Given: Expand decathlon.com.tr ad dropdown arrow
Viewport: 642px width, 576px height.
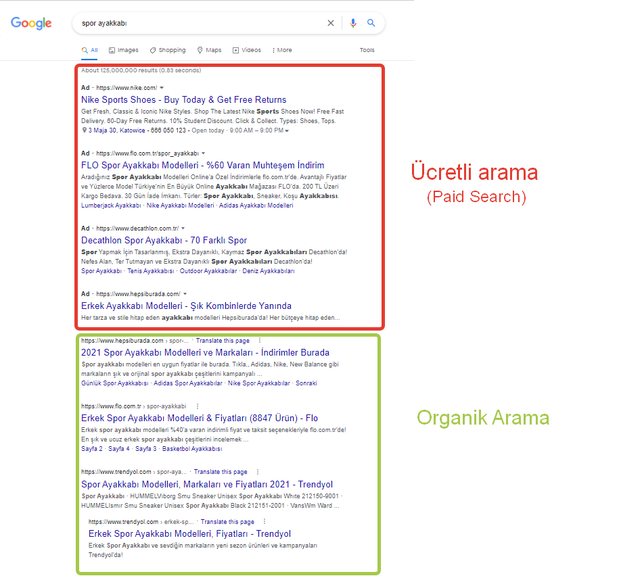Looking at the screenshot, I should [183, 229].
